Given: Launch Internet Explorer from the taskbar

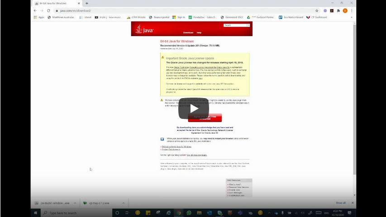Looking at the screenshot, I should 168,213.
